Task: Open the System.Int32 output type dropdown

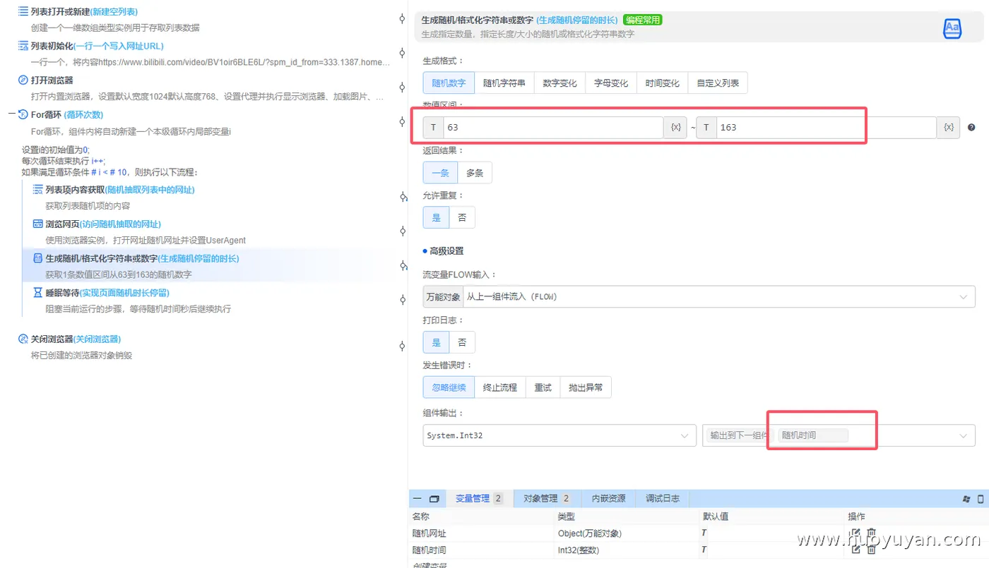Action: pyautogui.click(x=559, y=435)
